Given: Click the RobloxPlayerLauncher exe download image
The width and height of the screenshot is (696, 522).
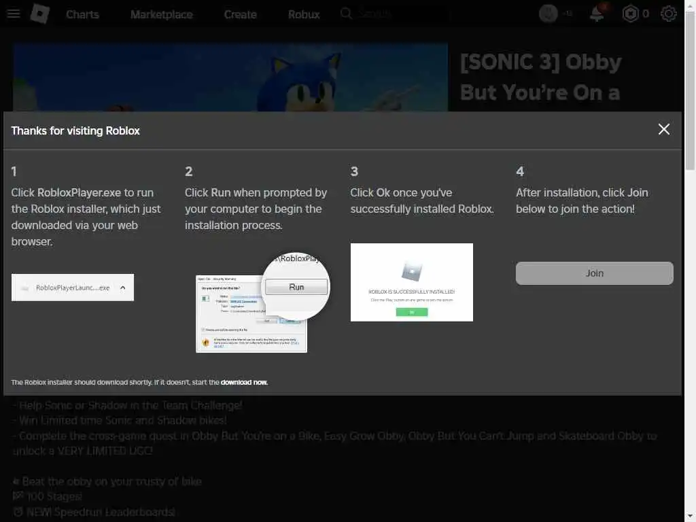Looking at the screenshot, I should (72, 288).
